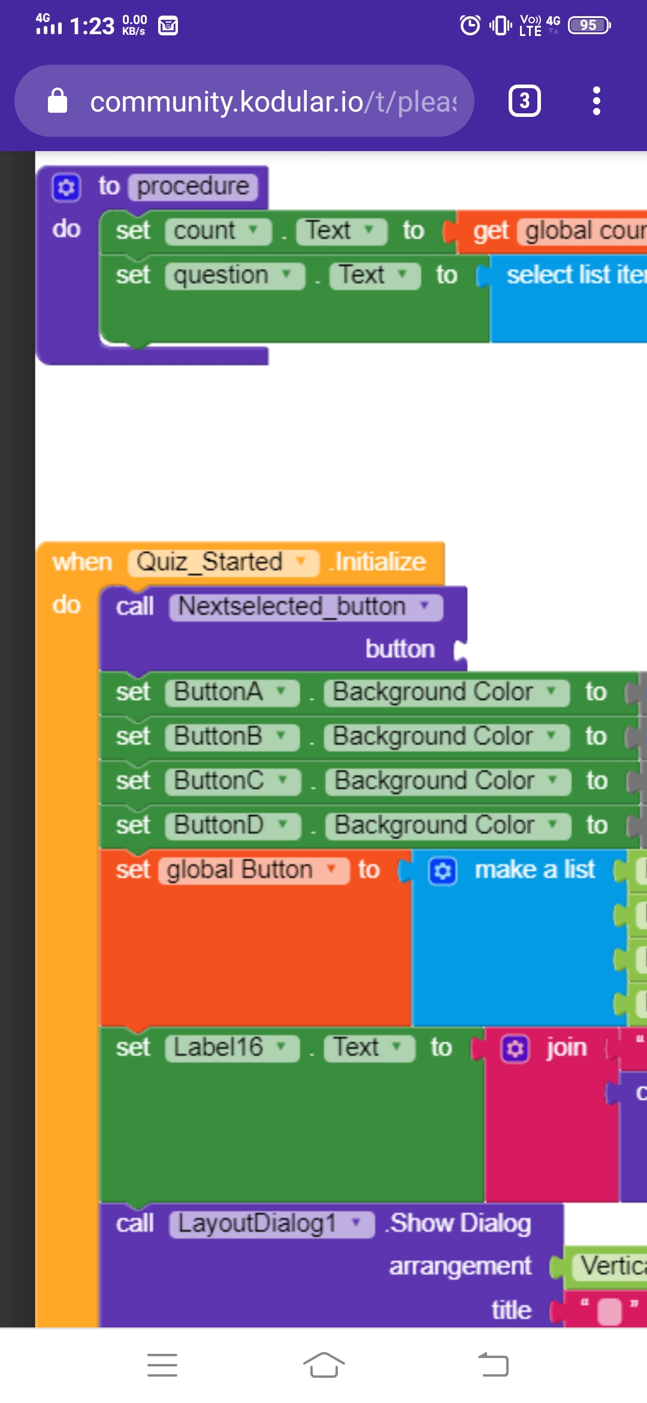The width and height of the screenshot is (647, 1403).
Task: Open the Text property dropdown for count
Action: tap(341, 231)
